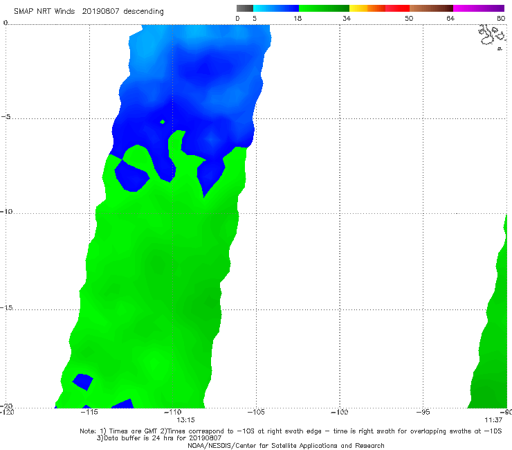The image size is (512, 450).
Task: Click the Galapagos Islands outline on the map
Action: coord(493,36)
